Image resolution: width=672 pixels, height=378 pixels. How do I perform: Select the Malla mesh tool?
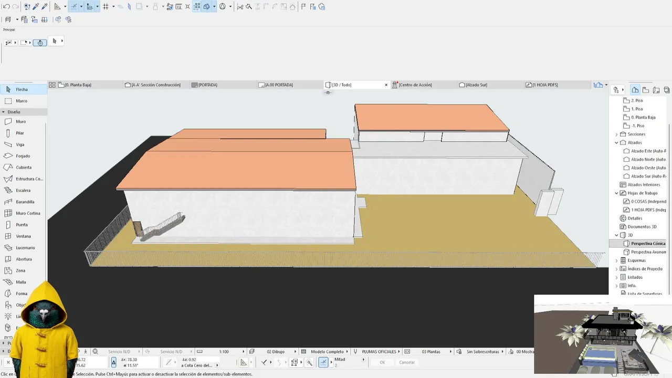point(24,282)
